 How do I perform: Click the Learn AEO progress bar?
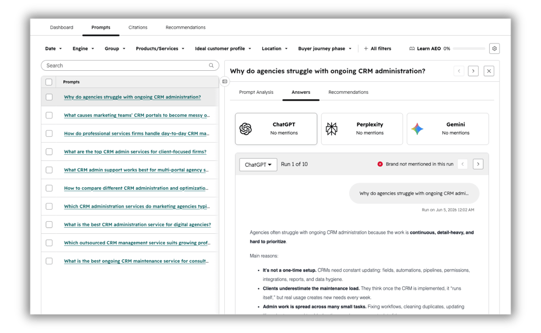coord(469,49)
